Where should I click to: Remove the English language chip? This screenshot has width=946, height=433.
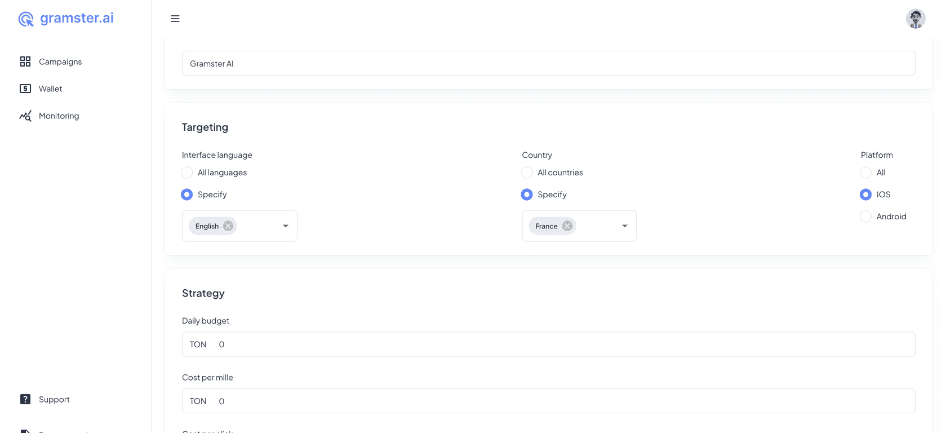228,226
